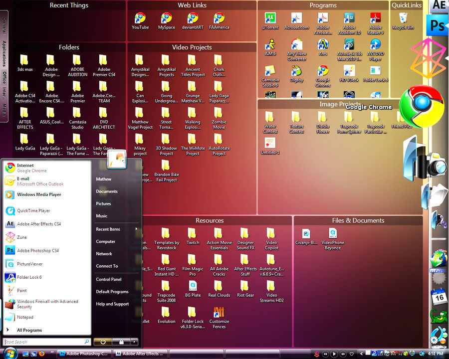Launch Adobe Audition 3.0 shortcut
The image size is (449, 359).
[x=349, y=24]
